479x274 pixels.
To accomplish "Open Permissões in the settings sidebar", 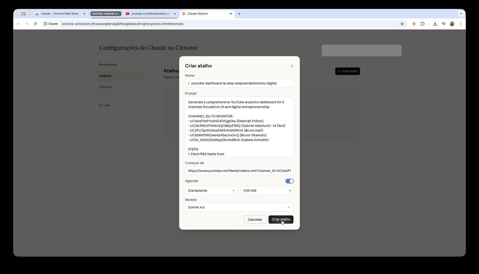I will [108, 65].
